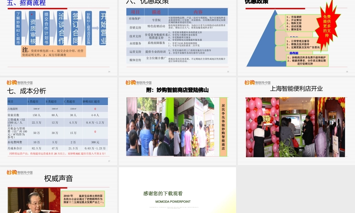Viewport: 355px width, 213px height.
Task: Click the logo on 妙购智能商店登陆佛山 slide
Action: coord(138,83)
